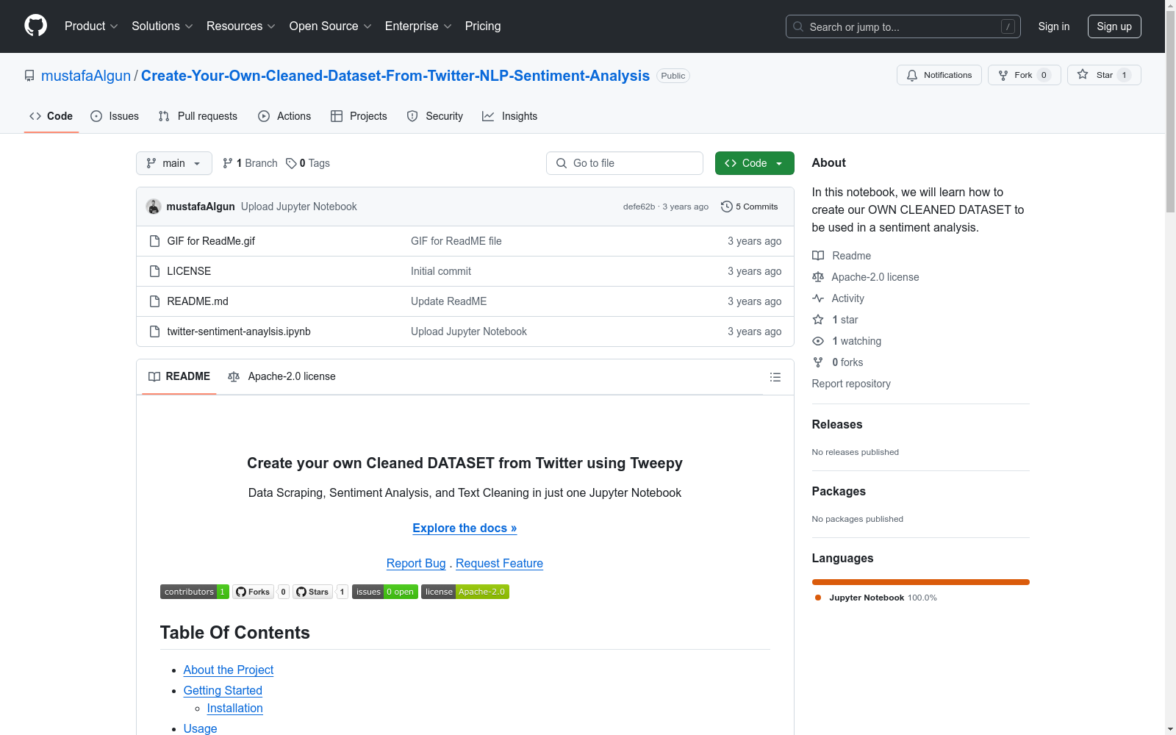Image resolution: width=1176 pixels, height=735 pixels.
Task: Click the file icon for LICENSE
Action: coord(154,271)
